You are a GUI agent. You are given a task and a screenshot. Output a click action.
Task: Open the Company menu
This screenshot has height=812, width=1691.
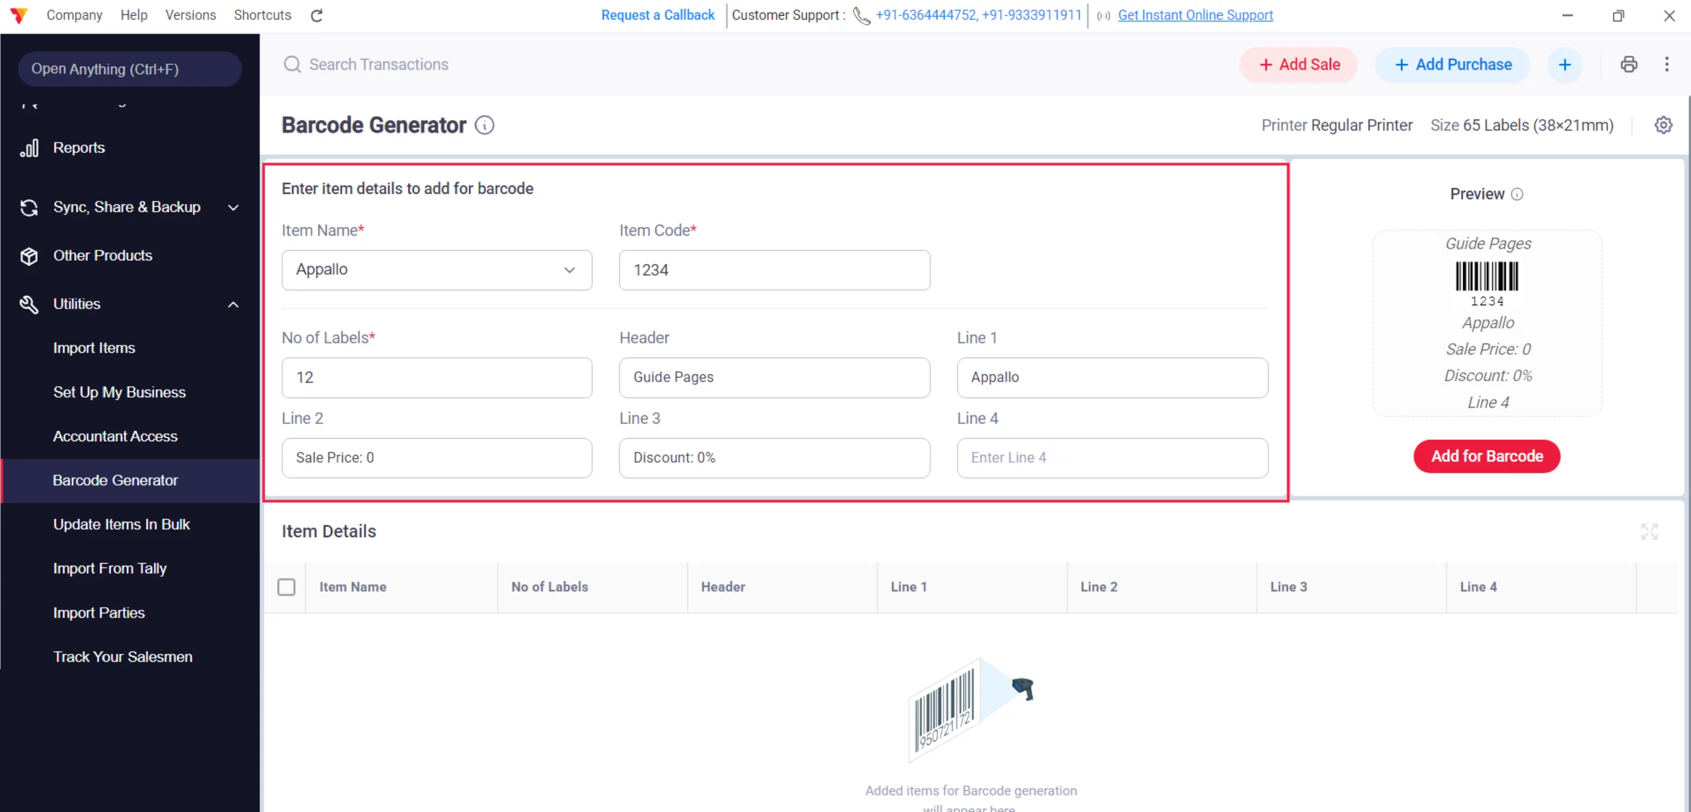coord(74,15)
